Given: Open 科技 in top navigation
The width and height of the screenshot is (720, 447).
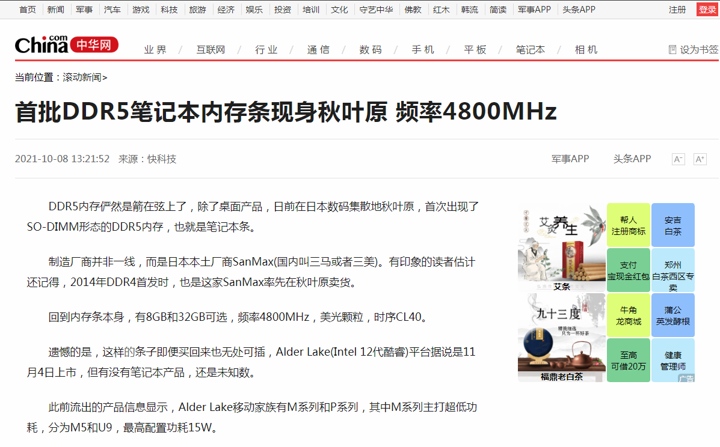Looking at the screenshot, I should coord(169,10).
